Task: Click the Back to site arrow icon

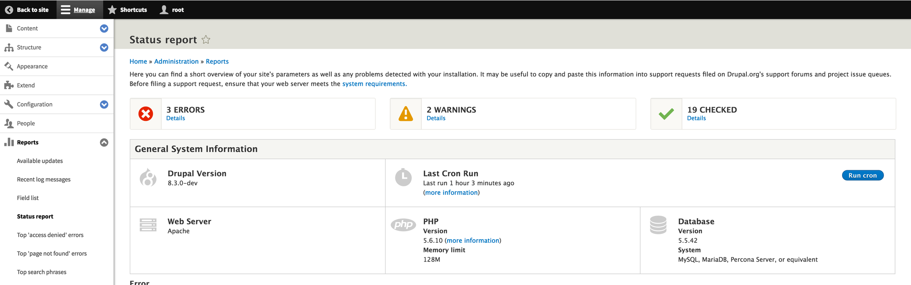Action: coord(9,10)
